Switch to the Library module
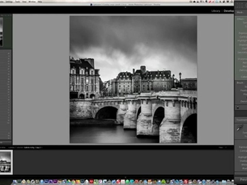This screenshot has width=247, height=185. 216,11
